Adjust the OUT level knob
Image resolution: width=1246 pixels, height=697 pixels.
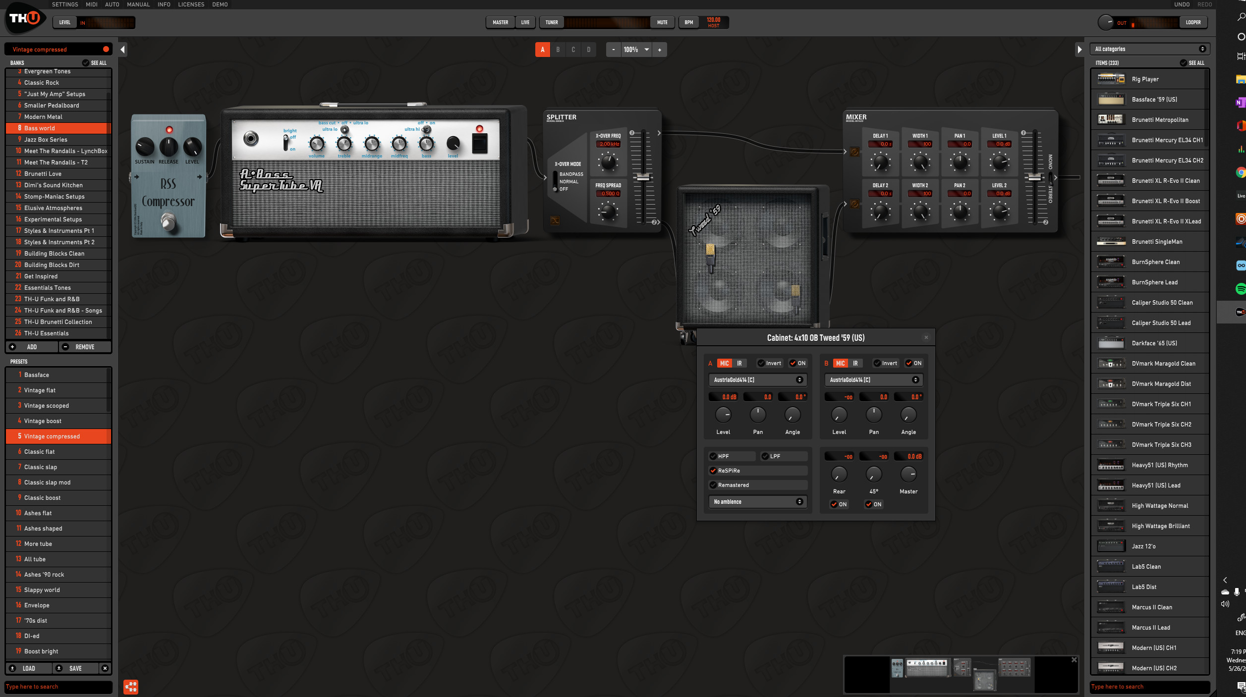[1106, 22]
